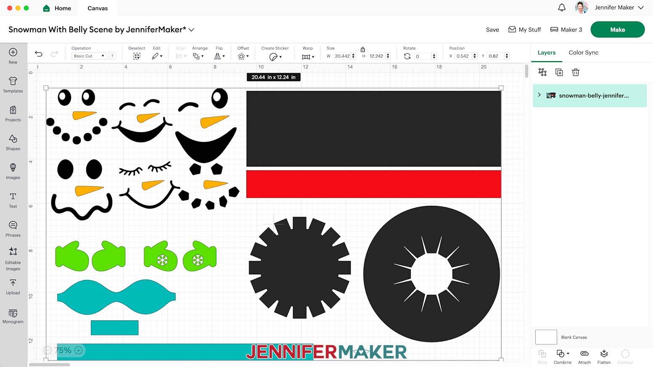Screen dimensions: 653x367
Task: Zoom in with the plus button
Action: (78, 350)
